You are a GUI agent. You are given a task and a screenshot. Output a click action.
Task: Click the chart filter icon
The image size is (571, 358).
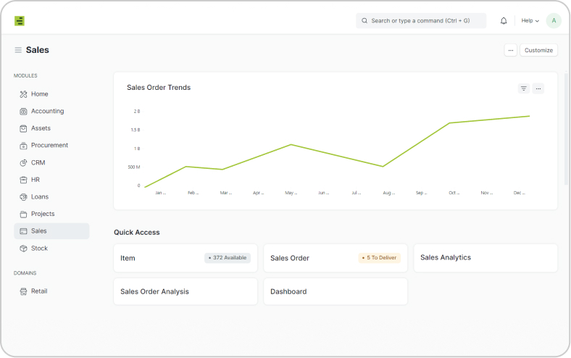click(523, 88)
